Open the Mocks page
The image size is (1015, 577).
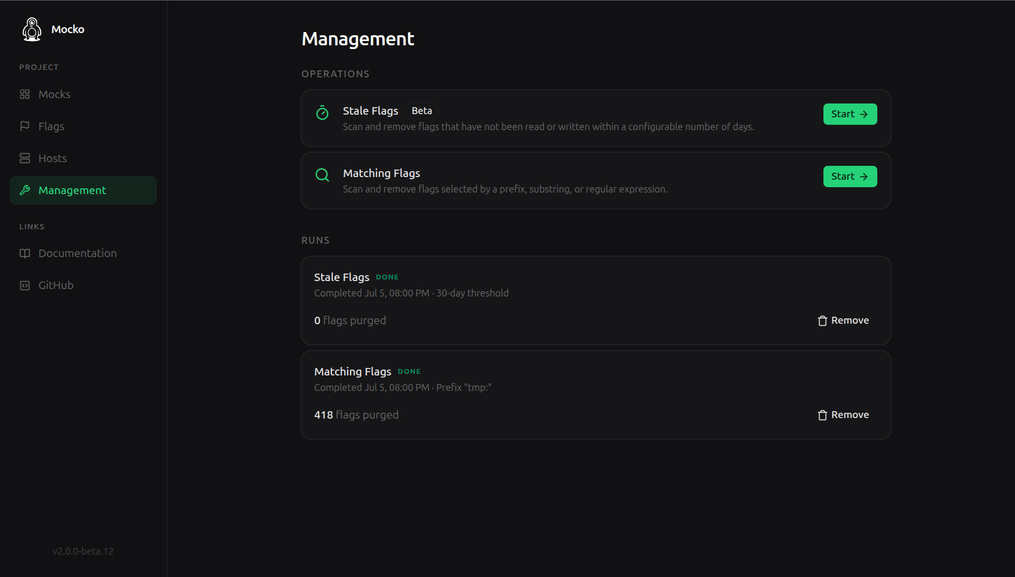pos(83,94)
